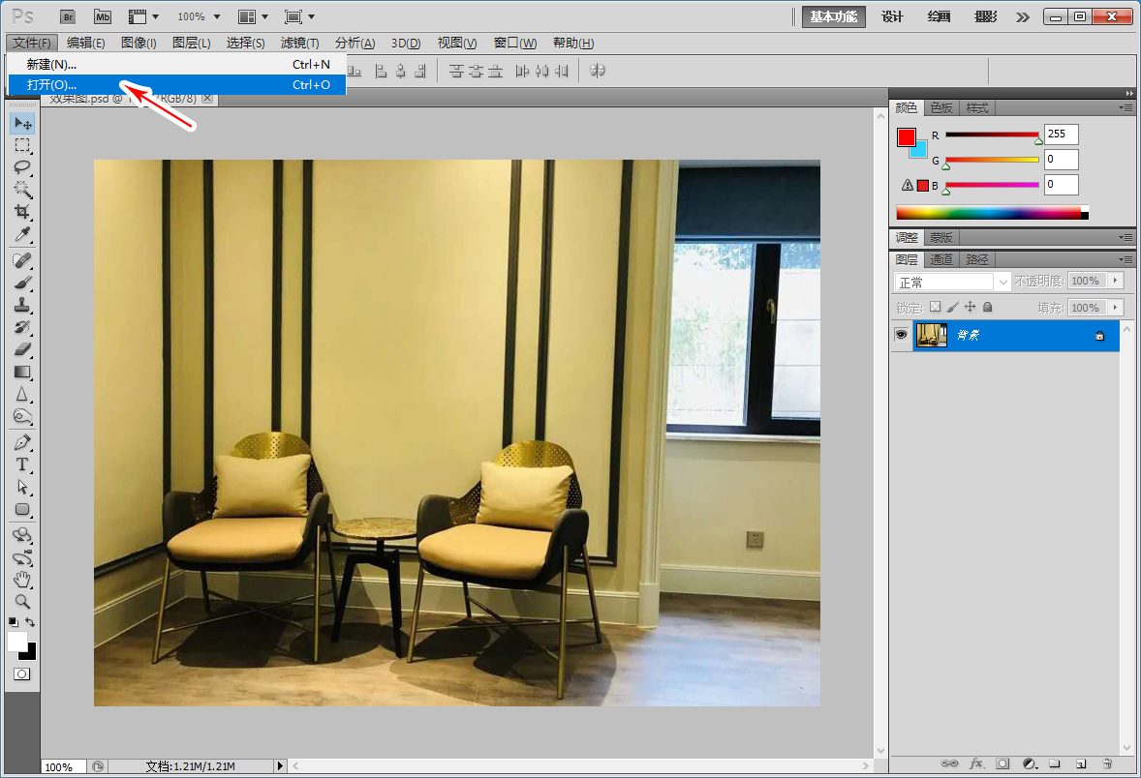Select the Hand tool

click(22, 580)
